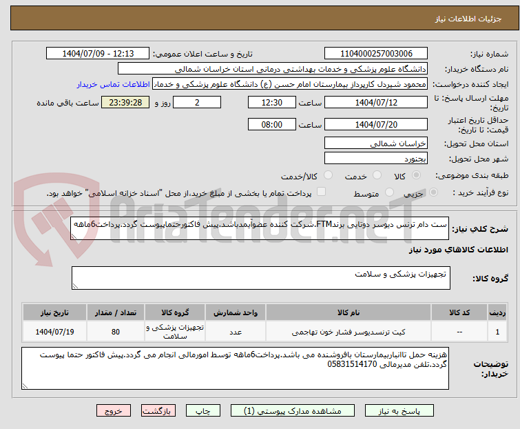Click the need date cell 1404/07/19

[54, 332]
